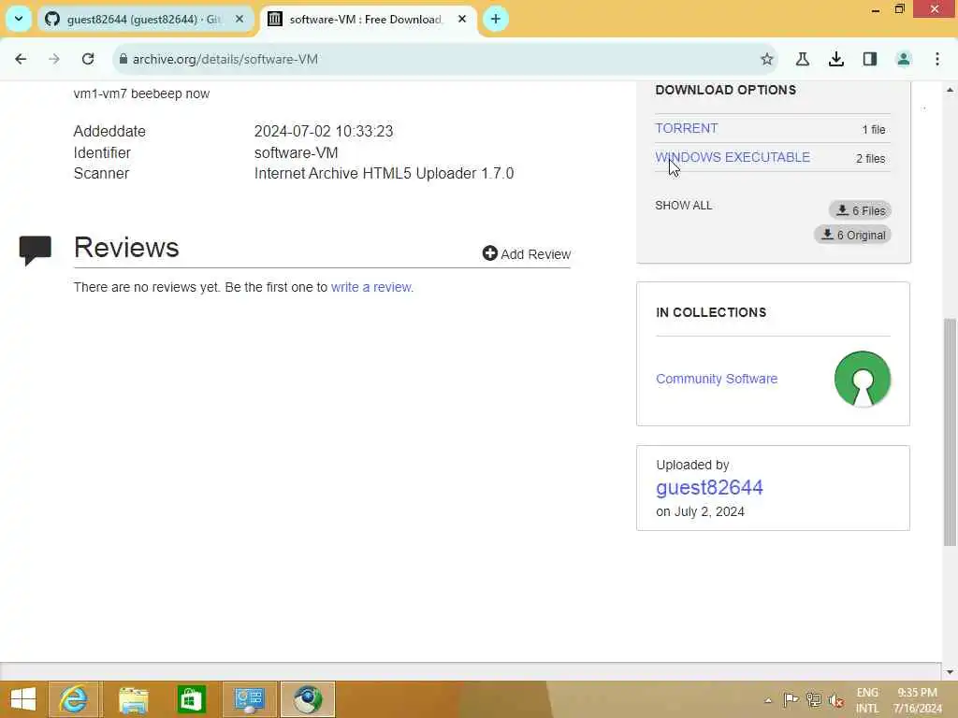Open the profile account menu
Image resolution: width=958 pixels, height=718 pixels.
coord(904,59)
